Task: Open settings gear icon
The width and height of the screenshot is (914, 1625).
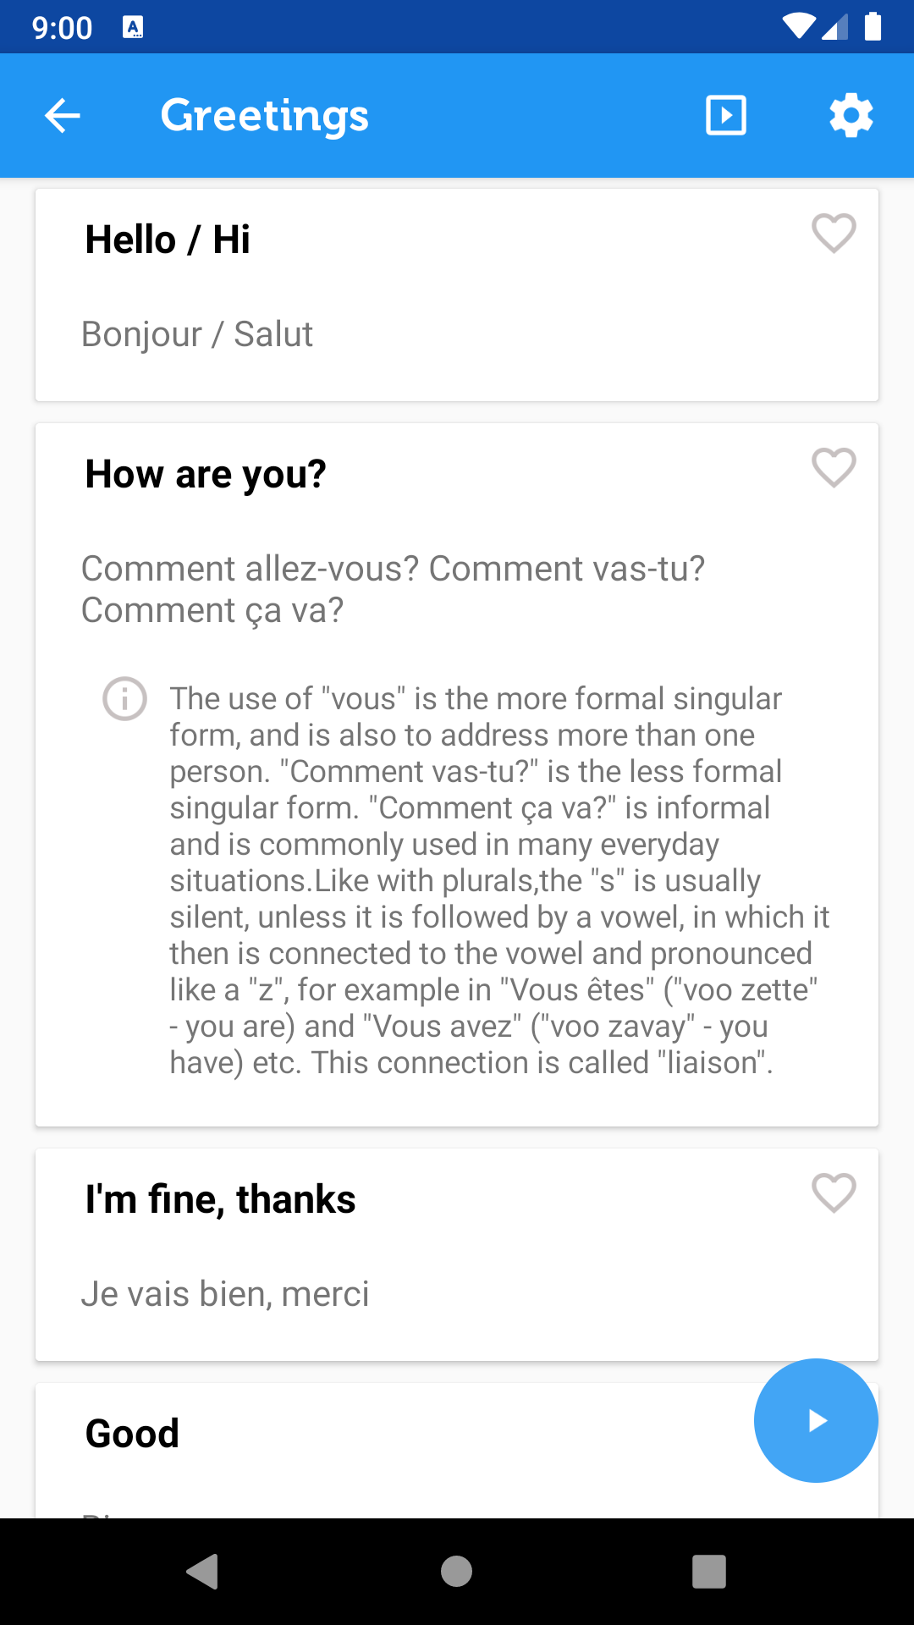Action: point(851,116)
